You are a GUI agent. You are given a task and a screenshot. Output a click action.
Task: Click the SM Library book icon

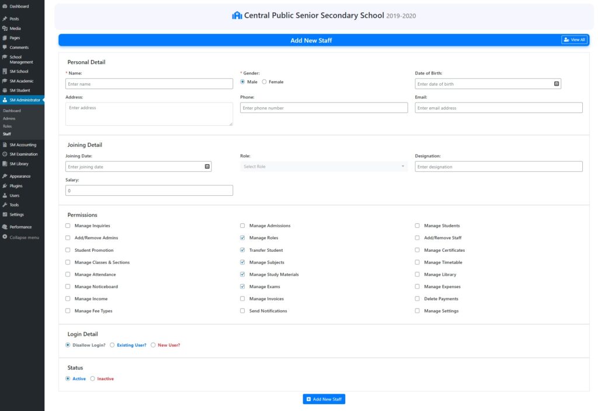coord(5,164)
